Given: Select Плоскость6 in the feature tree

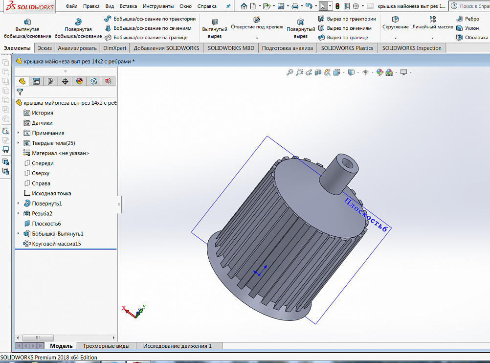Looking at the screenshot, I should pyautogui.click(x=46, y=224).
